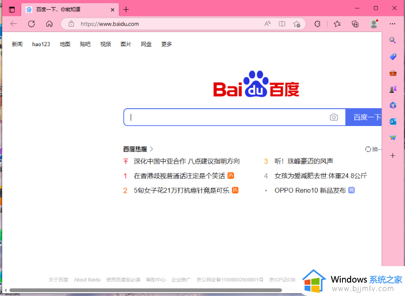Go back with the back arrow
This screenshot has width=405, height=296.
coord(14,24)
